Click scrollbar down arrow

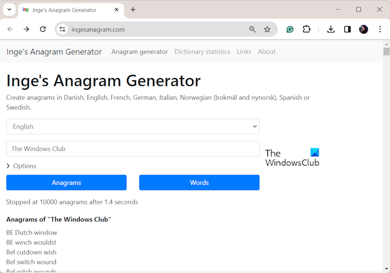pyautogui.click(x=386, y=269)
